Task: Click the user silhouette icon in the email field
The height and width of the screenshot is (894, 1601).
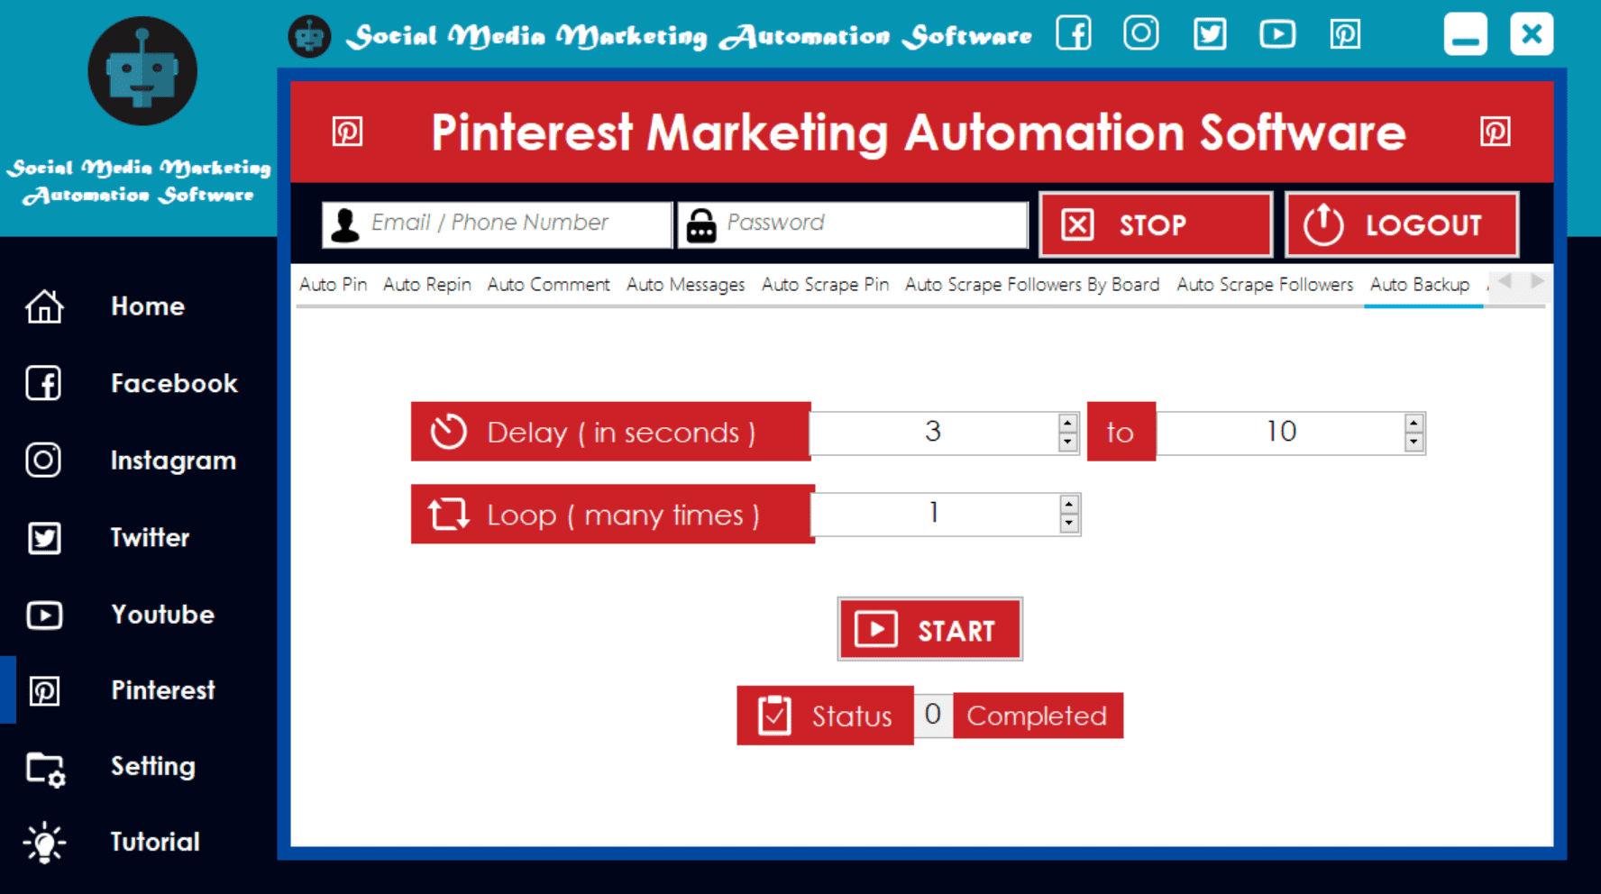Action: coord(345,224)
